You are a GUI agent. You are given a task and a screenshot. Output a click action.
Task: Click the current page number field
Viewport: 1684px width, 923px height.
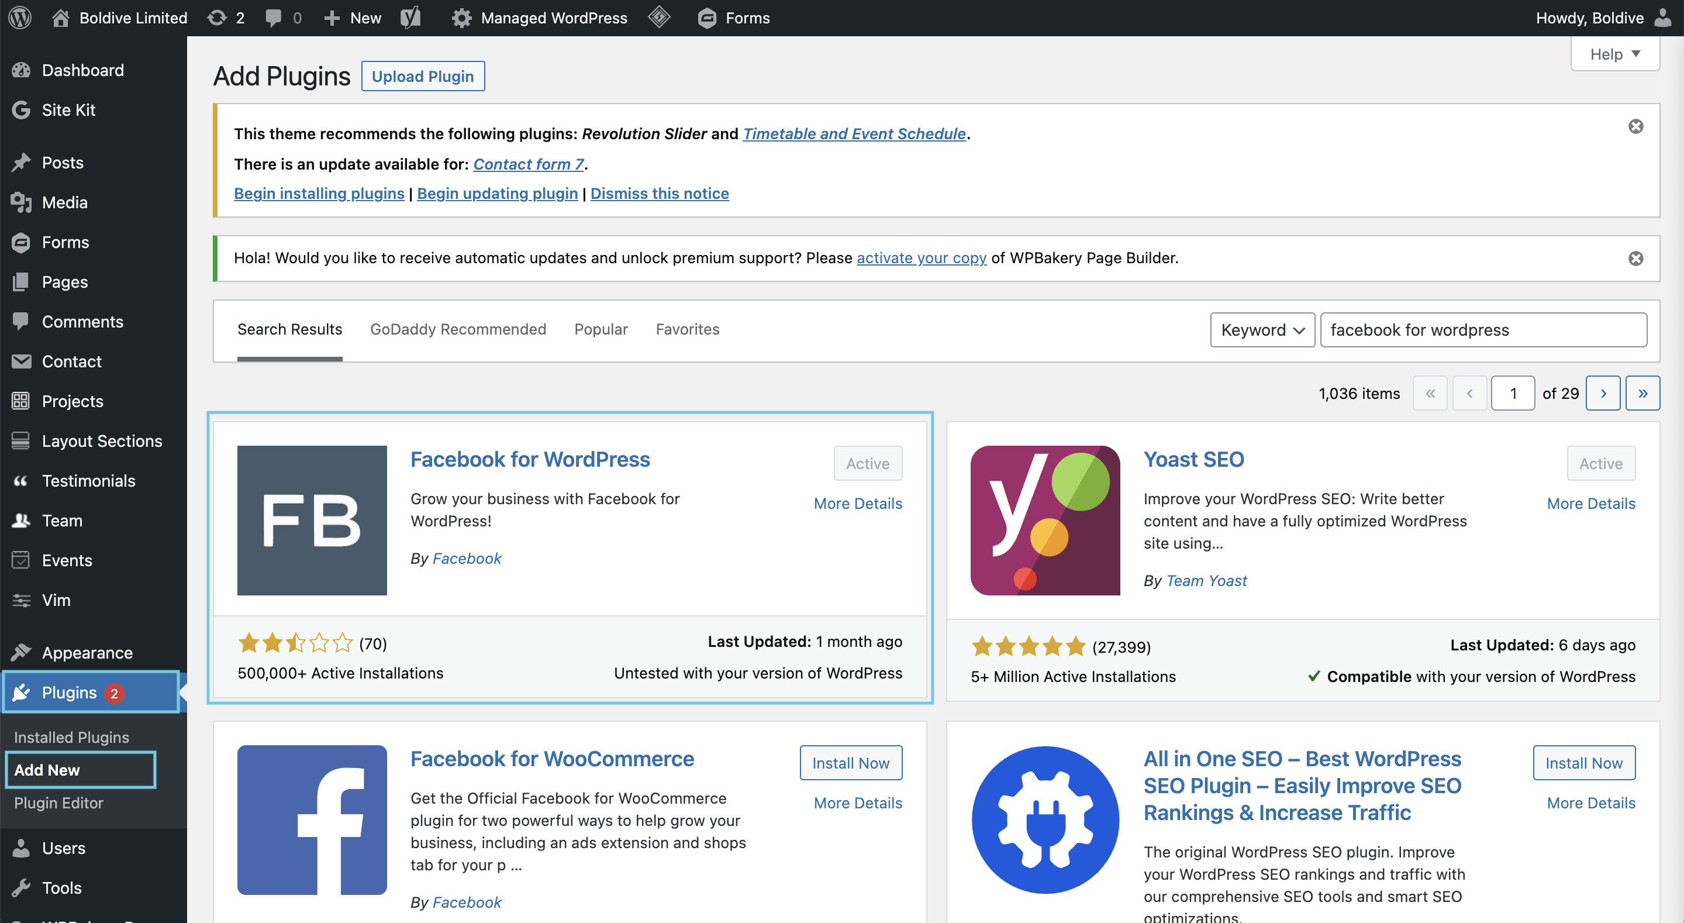coord(1513,393)
